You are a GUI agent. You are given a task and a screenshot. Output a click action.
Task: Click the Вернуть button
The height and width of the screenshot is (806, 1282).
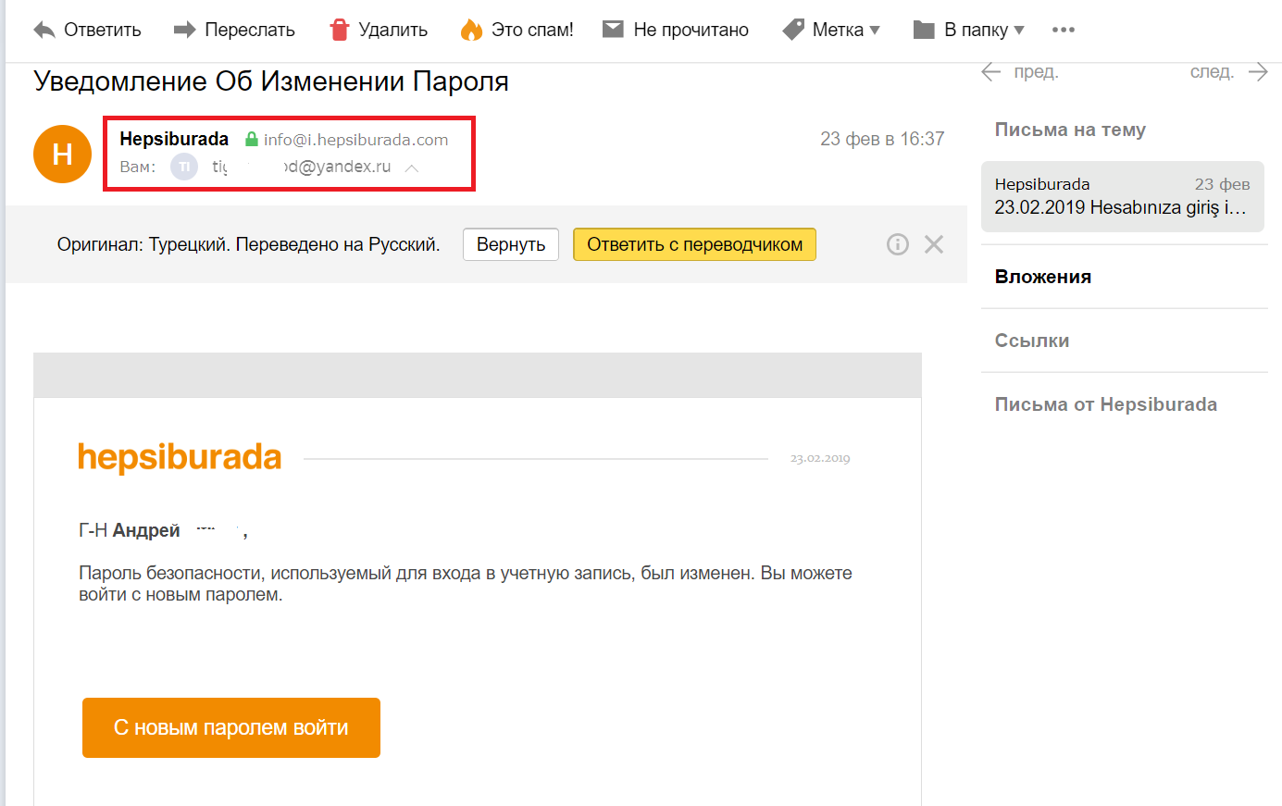(x=511, y=244)
